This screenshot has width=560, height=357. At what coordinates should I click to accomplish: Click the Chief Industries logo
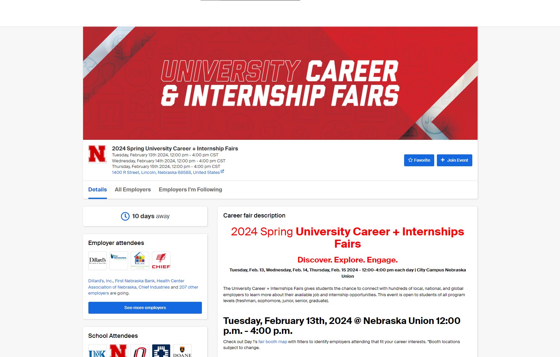point(161,261)
